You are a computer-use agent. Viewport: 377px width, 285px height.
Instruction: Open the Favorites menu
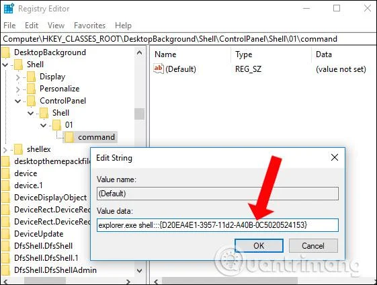(89, 26)
